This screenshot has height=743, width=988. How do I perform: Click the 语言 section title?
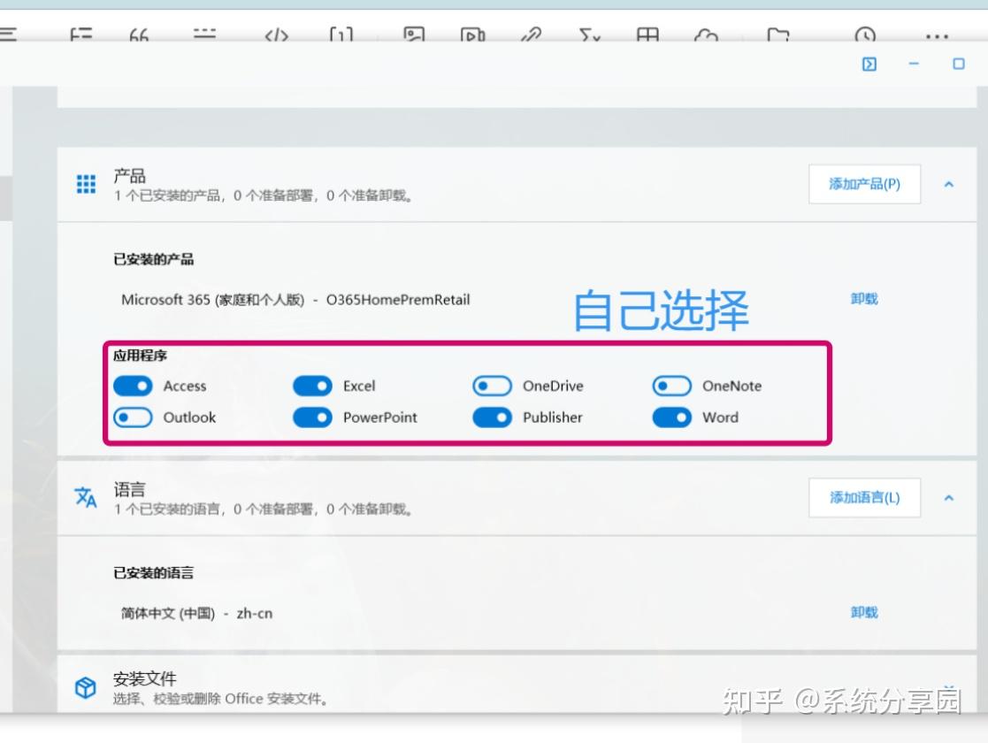129,490
